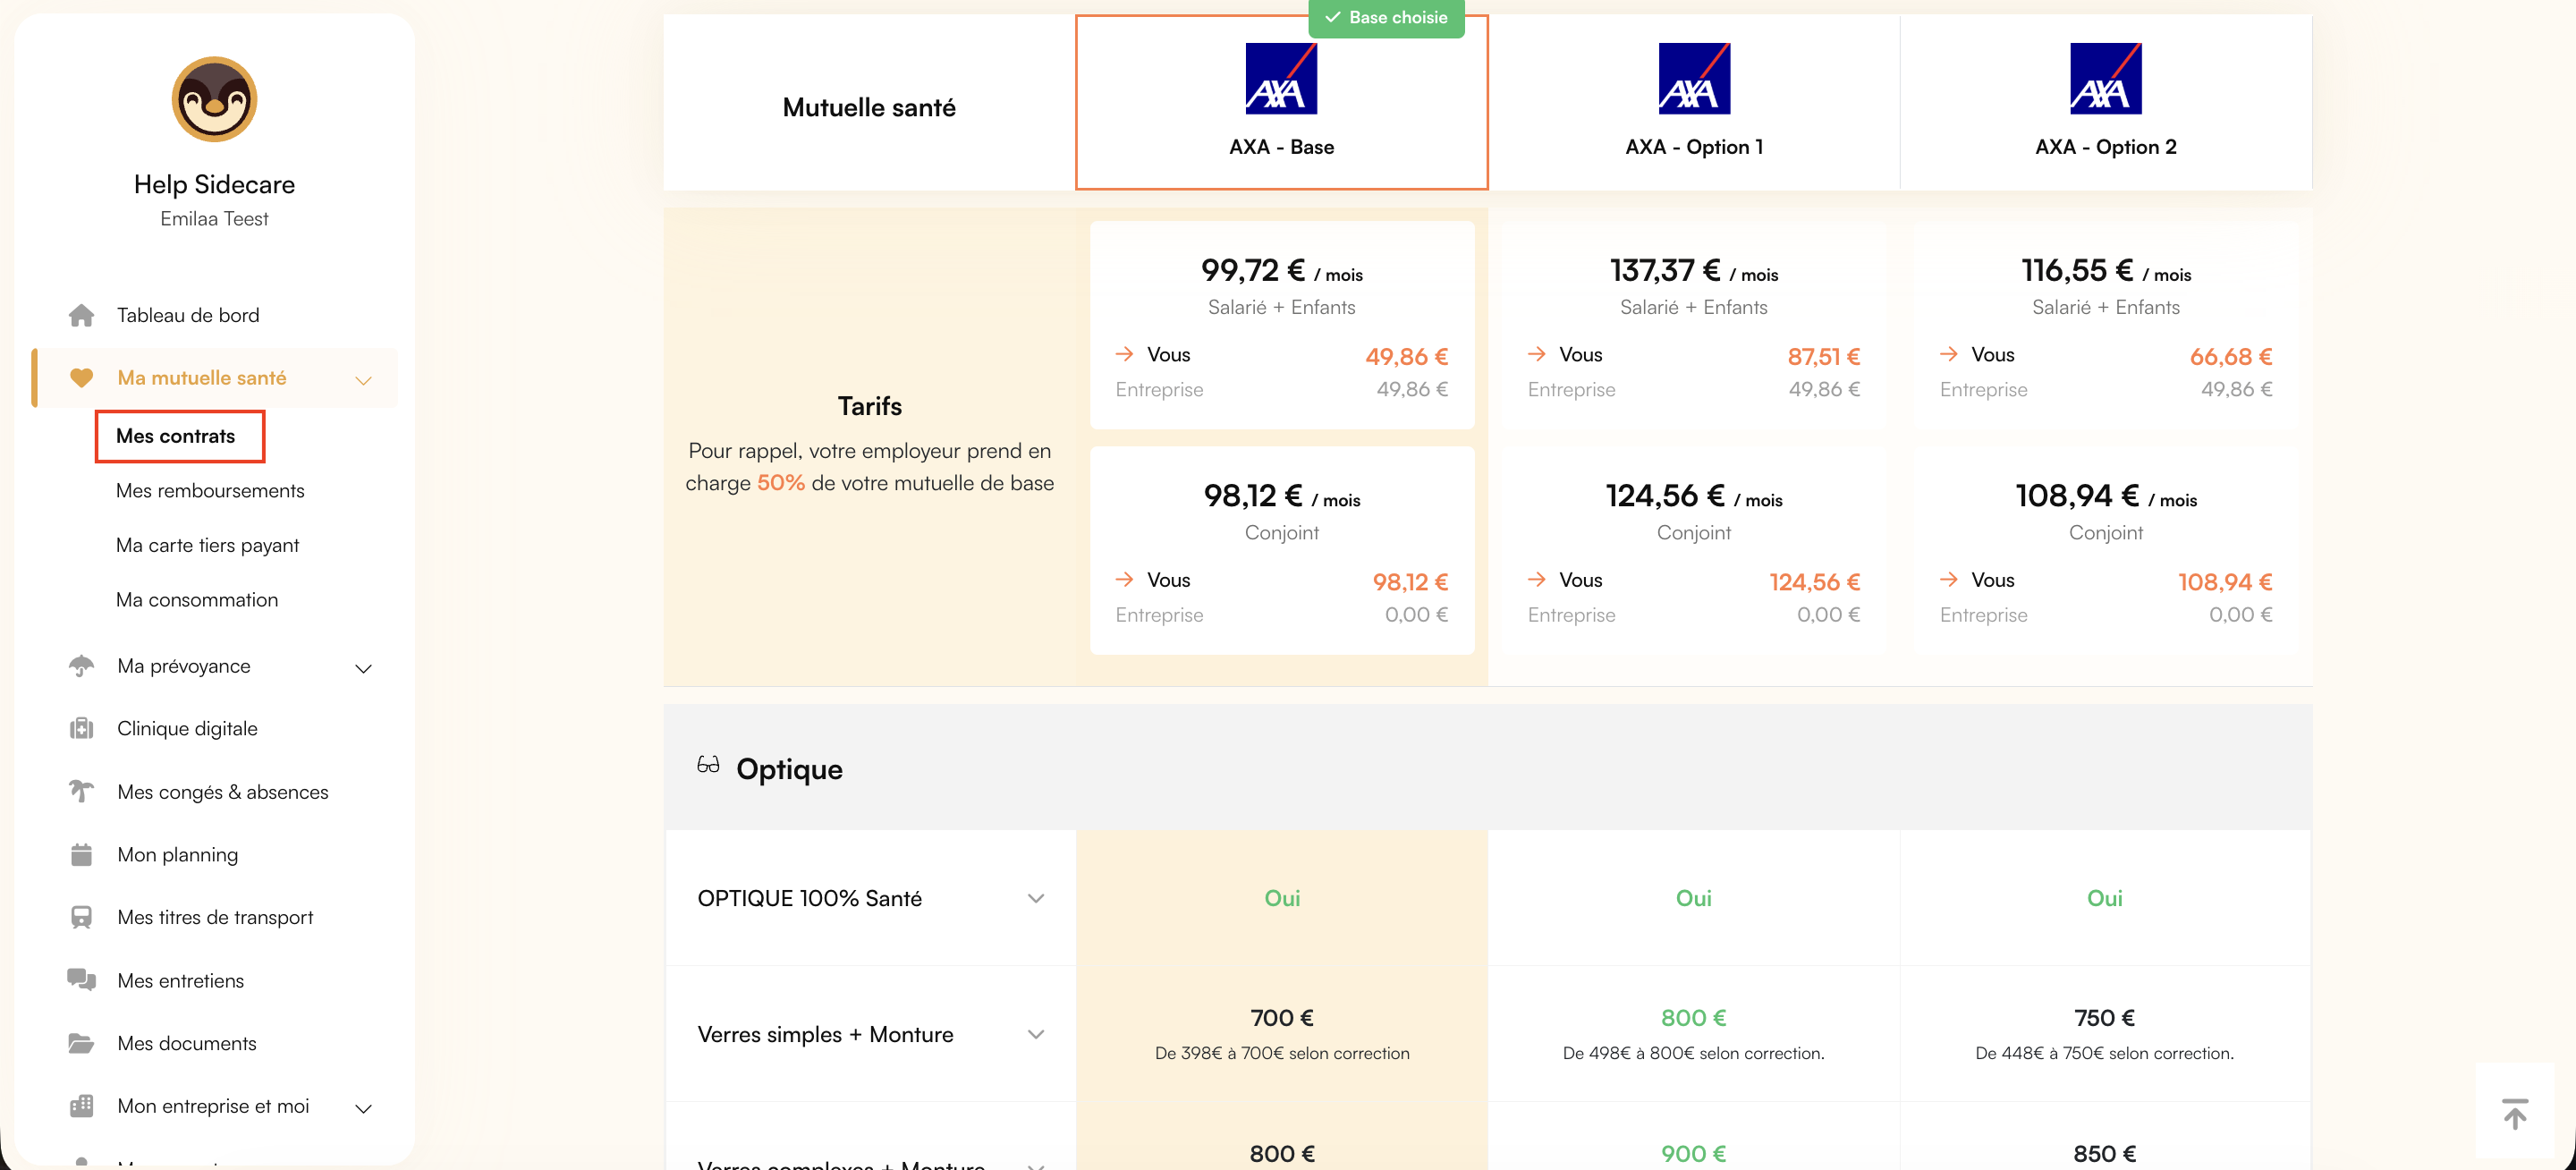Click the Ma prévoyance menu label

pyautogui.click(x=184, y=666)
